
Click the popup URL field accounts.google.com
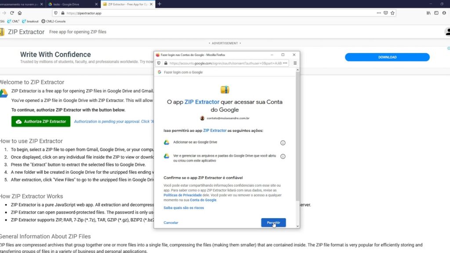coord(225,63)
